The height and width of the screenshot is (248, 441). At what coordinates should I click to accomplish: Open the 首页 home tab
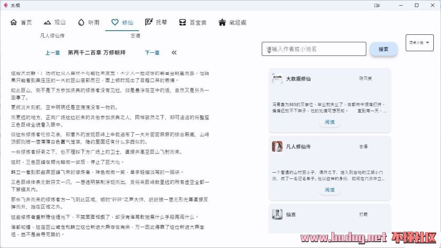21,23
